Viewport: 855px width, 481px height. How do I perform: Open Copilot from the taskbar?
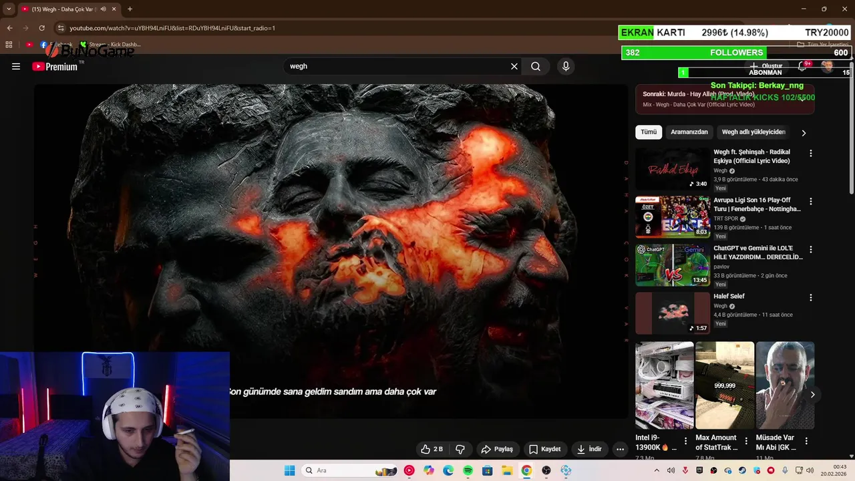pyautogui.click(x=429, y=470)
